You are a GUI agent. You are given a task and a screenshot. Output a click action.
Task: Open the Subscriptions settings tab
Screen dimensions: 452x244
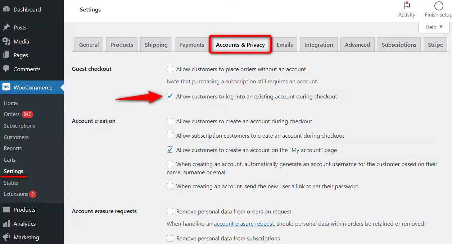point(399,45)
